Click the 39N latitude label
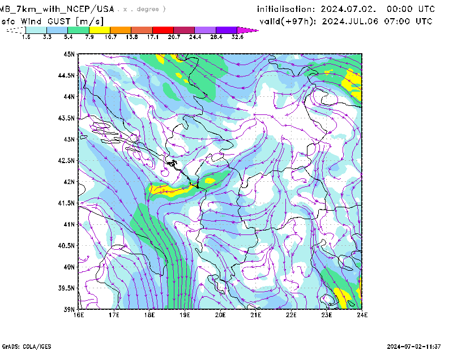The width and height of the screenshot is (453, 350). coord(69,309)
